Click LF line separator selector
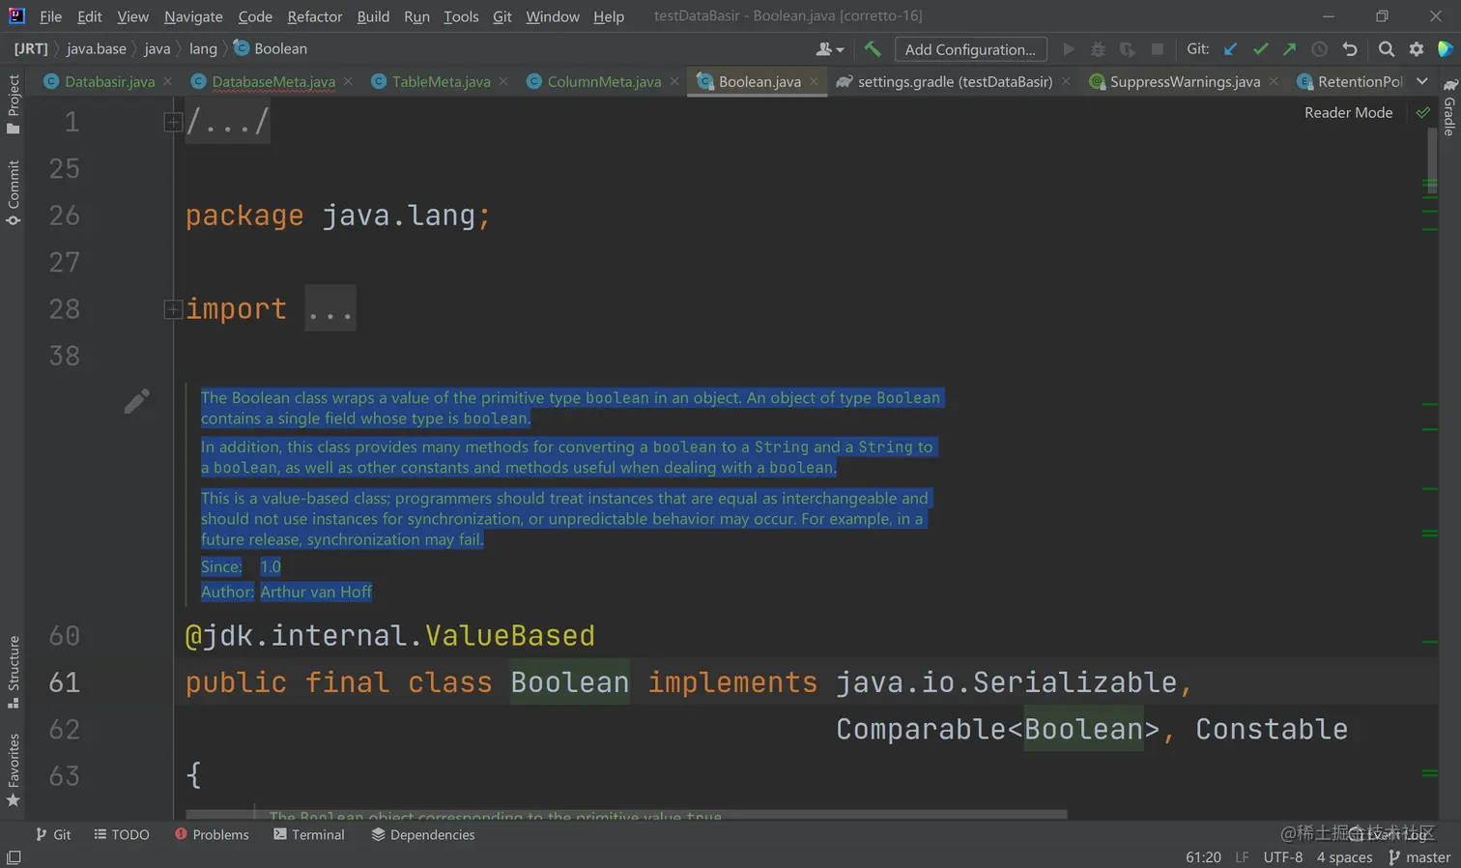 [x=1242, y=857]
